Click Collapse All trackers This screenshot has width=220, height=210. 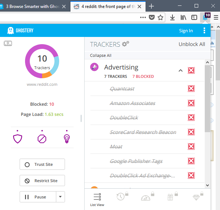(101, 55)
